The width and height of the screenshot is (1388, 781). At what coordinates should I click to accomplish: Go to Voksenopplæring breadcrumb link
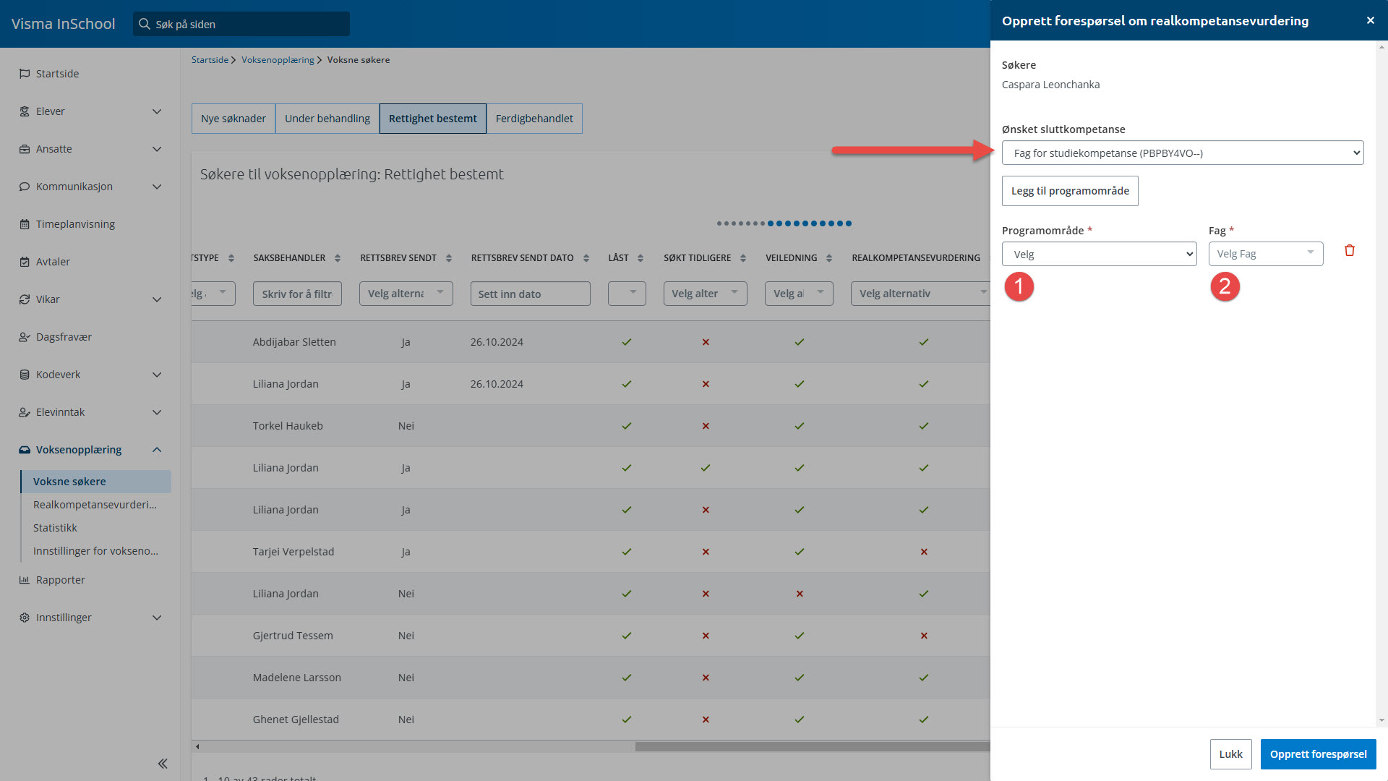pyautogui.click(x=278, y=60)
